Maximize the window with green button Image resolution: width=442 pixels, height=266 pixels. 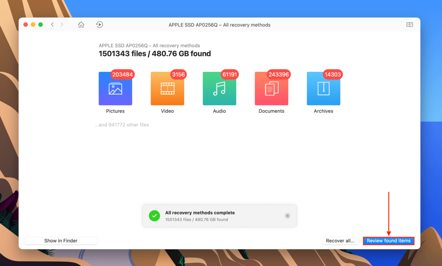click(40, 25)
